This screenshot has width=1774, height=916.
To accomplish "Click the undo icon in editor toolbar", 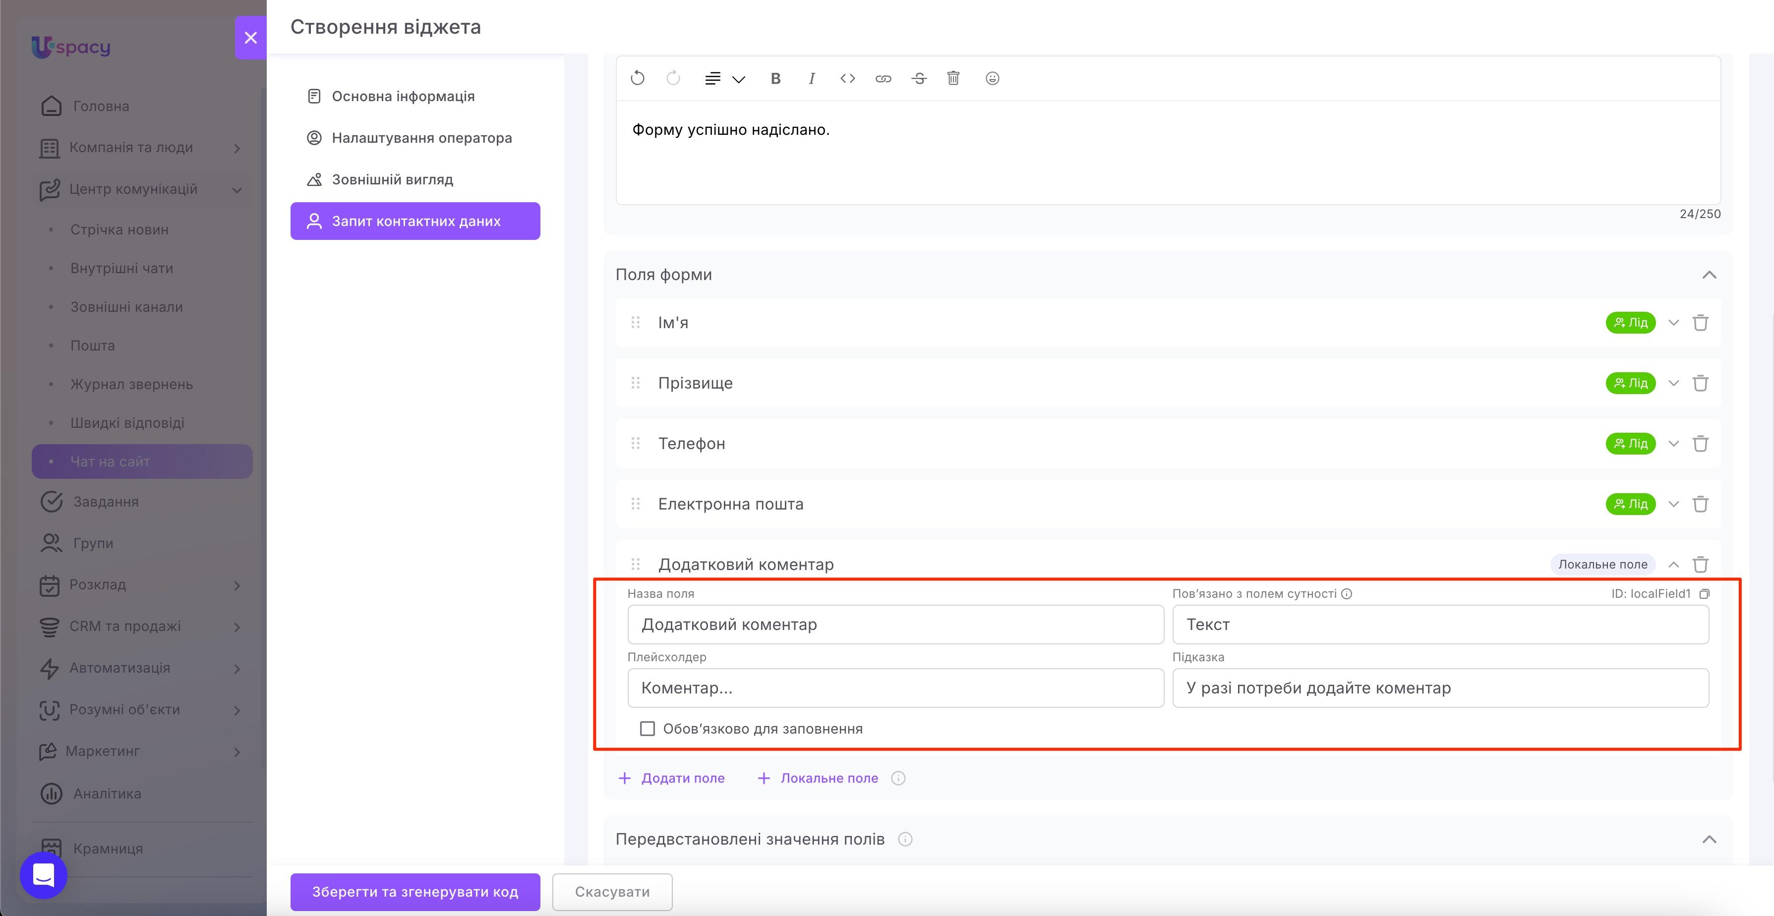I will [637, 78].
